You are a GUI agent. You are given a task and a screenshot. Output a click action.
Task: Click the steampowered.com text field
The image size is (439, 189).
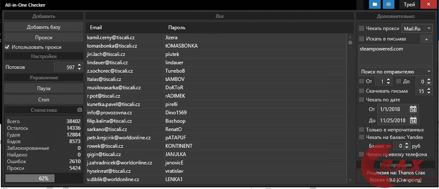[x=395, y=54]
